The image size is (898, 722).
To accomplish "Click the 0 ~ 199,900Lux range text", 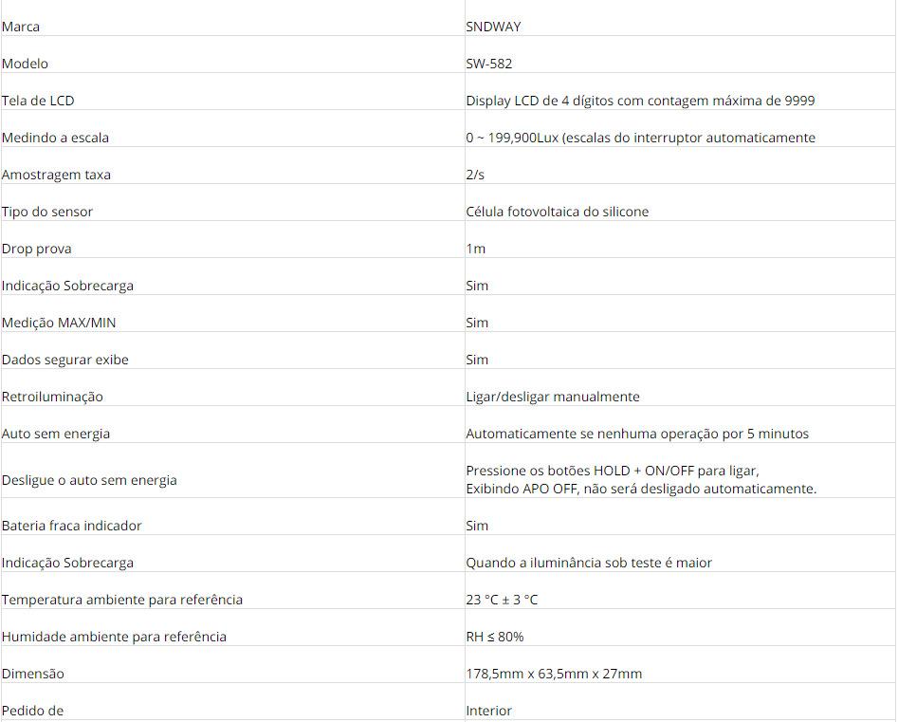I will click(640, 138).
